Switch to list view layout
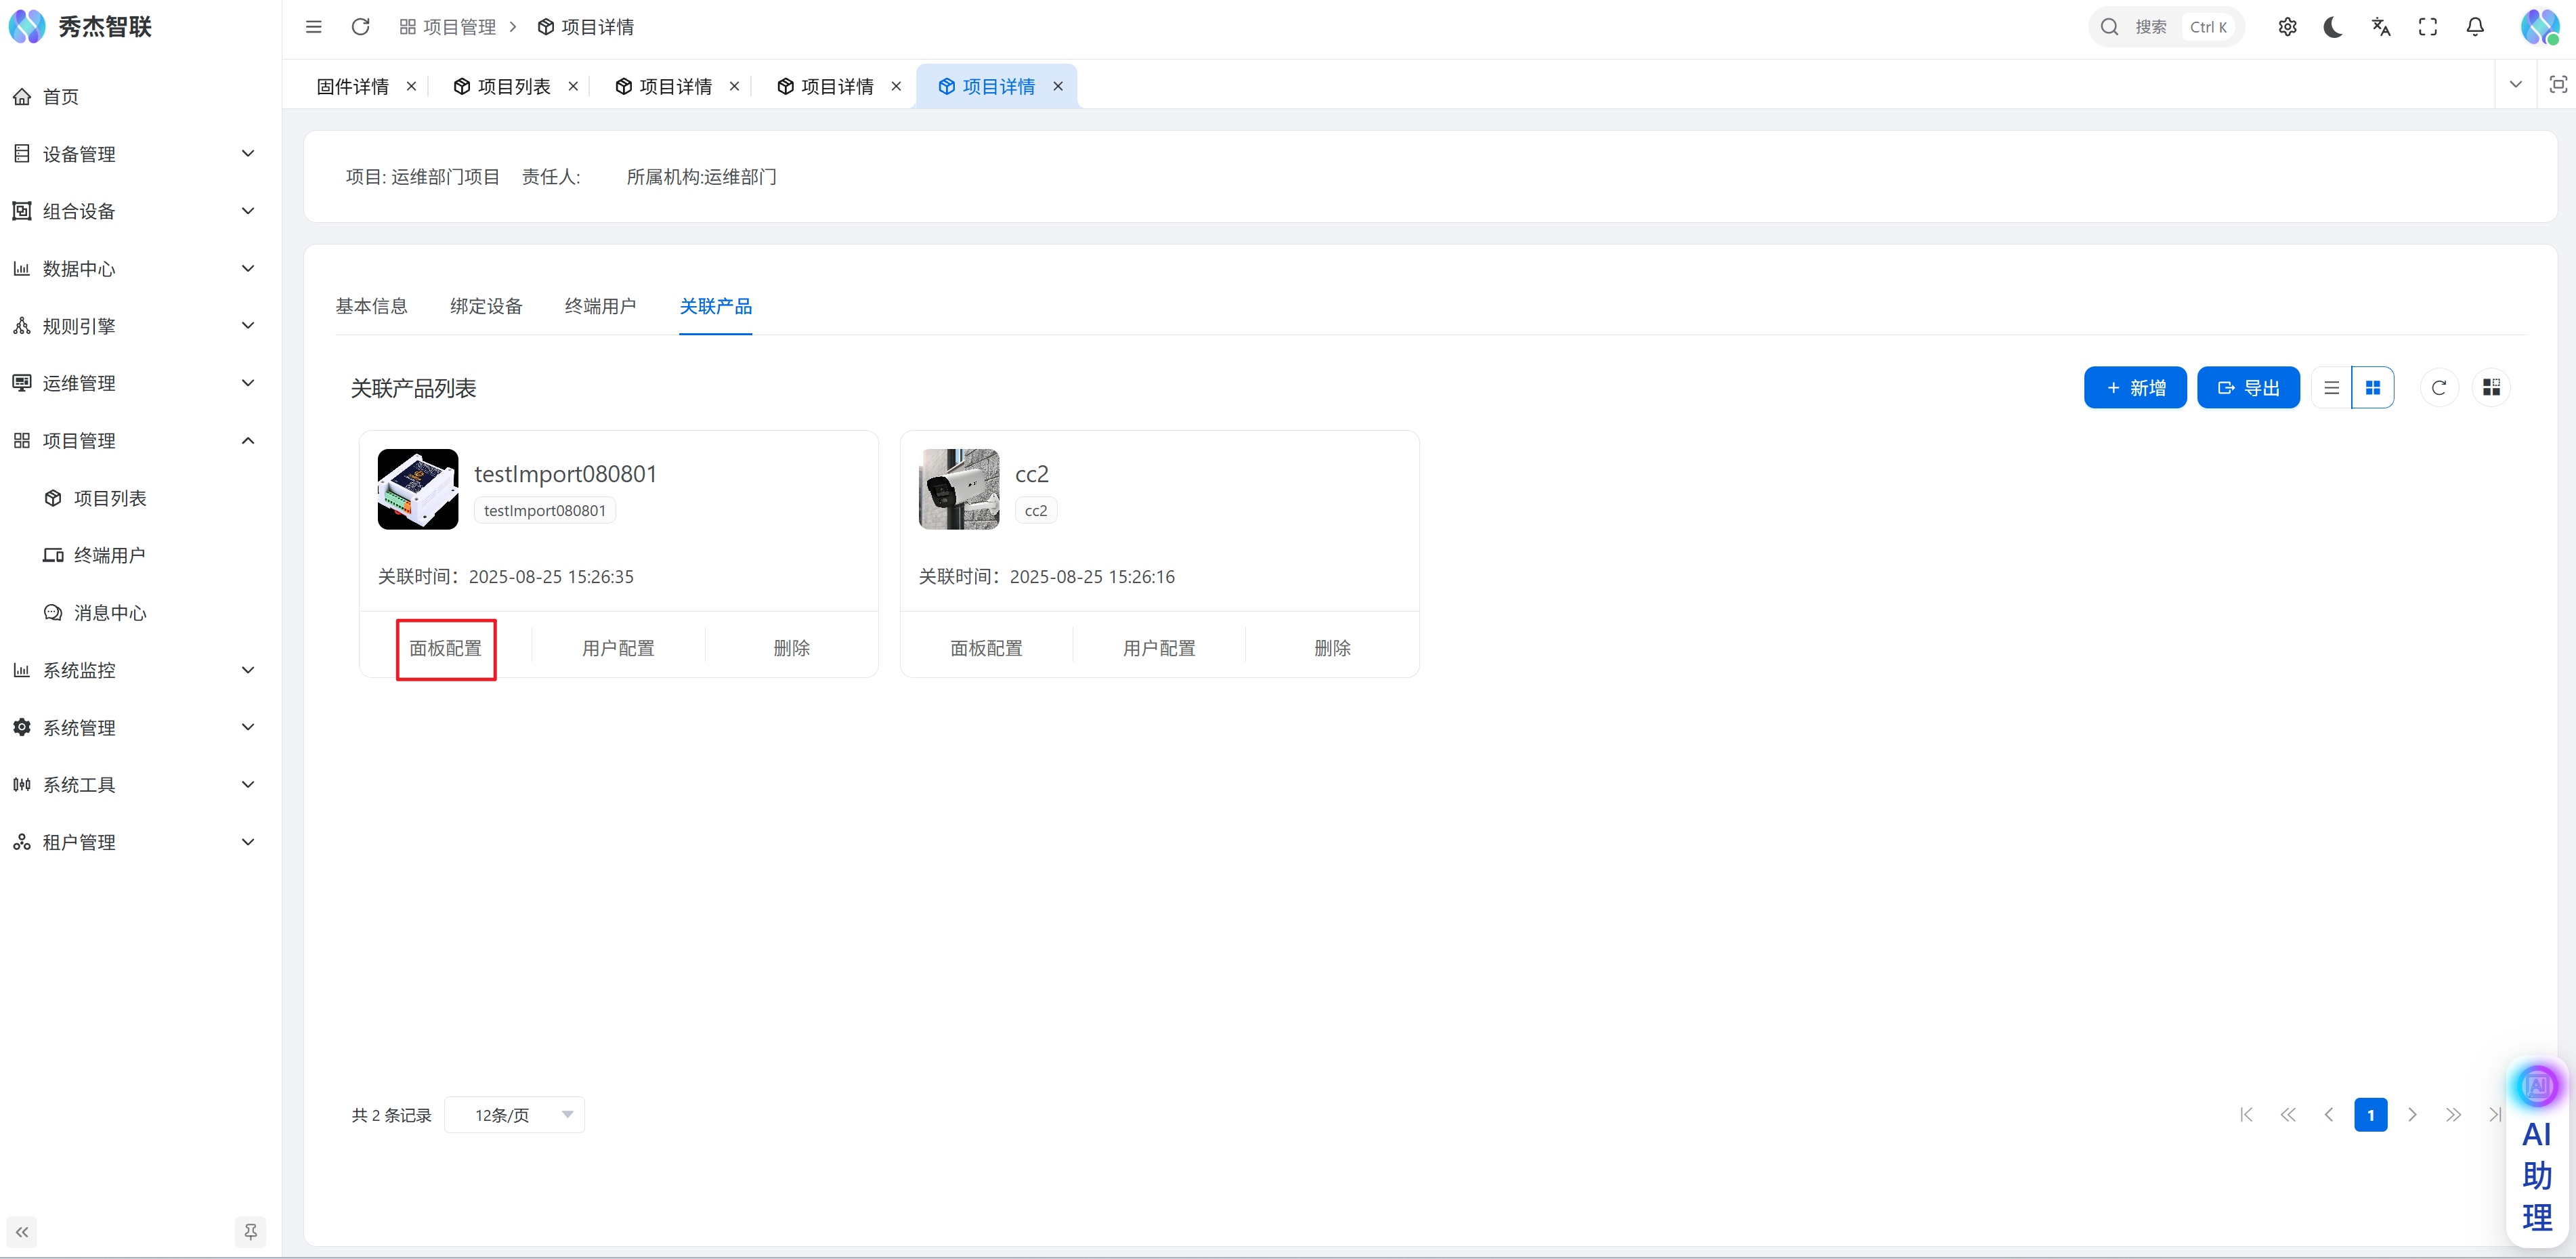Image resolution: width=2576 pixels, height=1259 pixels. coord(2331,388)
